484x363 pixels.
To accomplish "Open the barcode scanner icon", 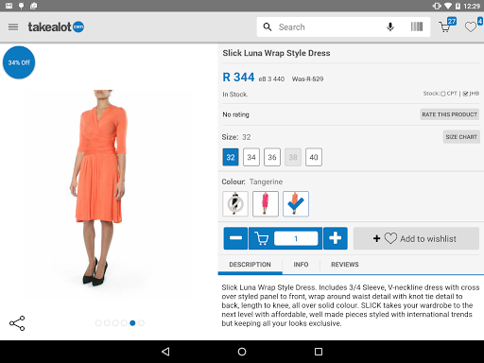I will (x=417, y=27).
